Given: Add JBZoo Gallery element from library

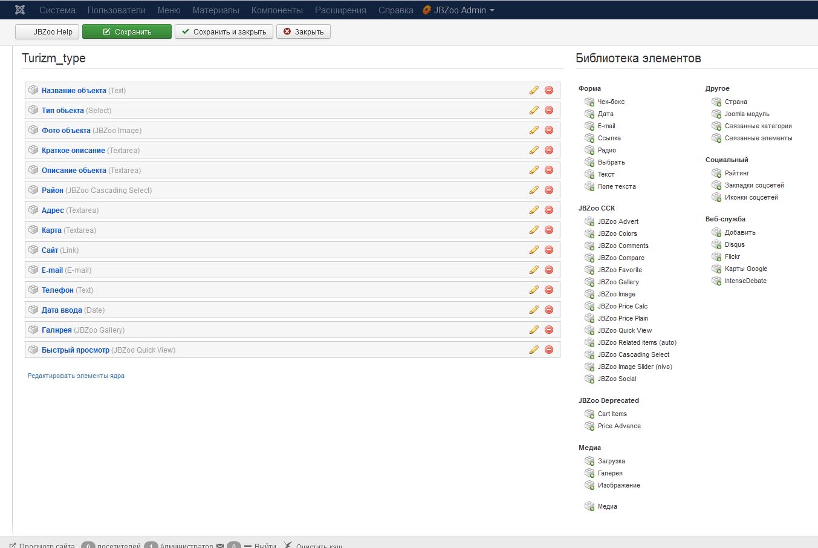Looking at the screenshot, I should (x=618, y=282).
